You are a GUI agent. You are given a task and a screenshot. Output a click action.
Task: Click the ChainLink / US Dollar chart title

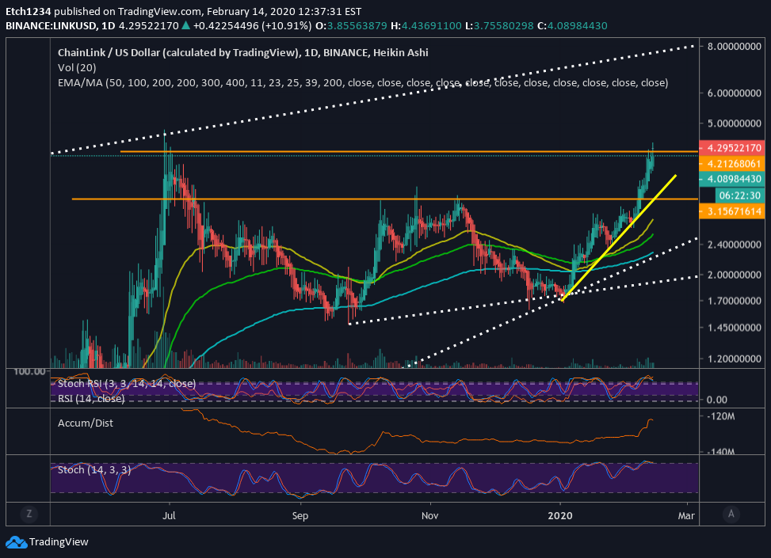click(243, 52)
